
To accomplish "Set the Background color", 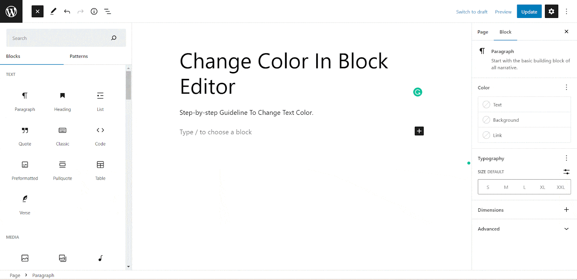I will [505, 119].
